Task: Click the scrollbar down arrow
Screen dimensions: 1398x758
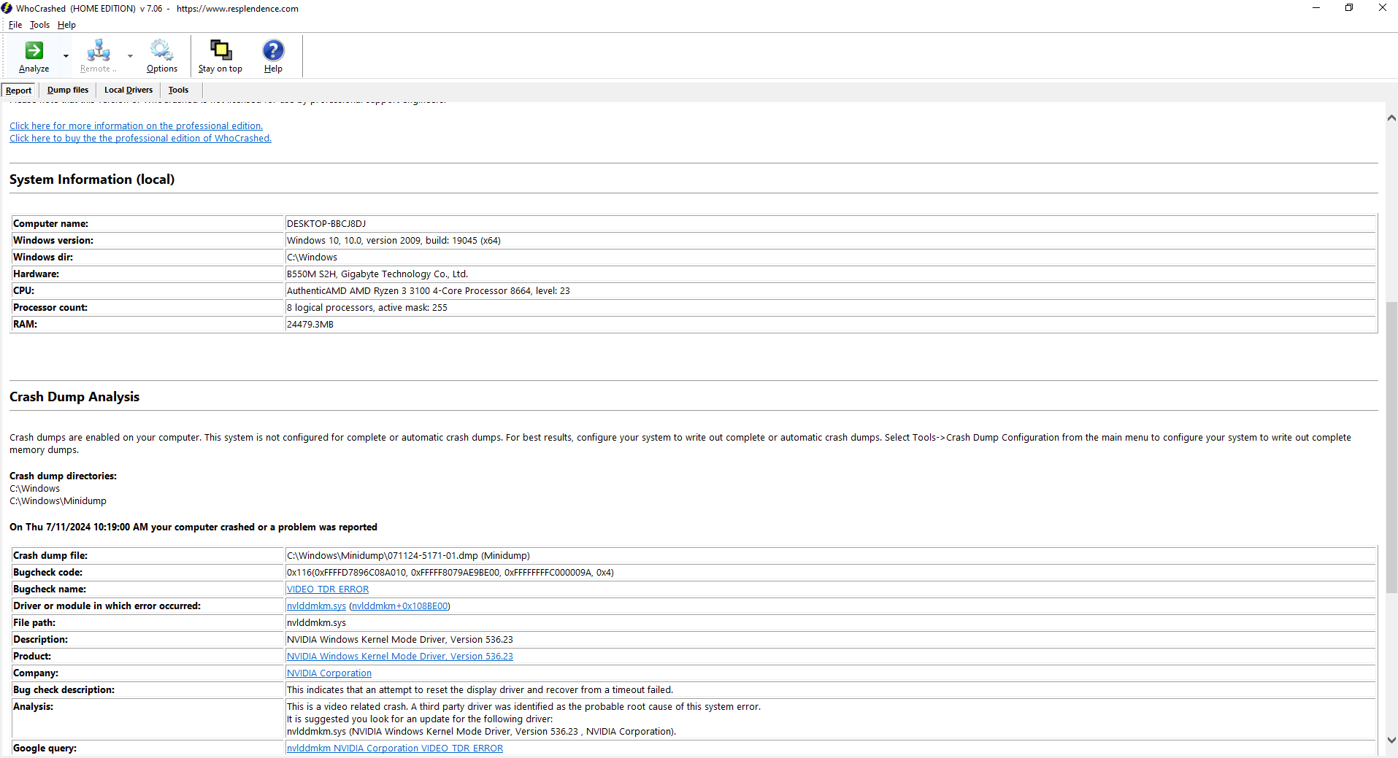Action: pos(1391,740)
